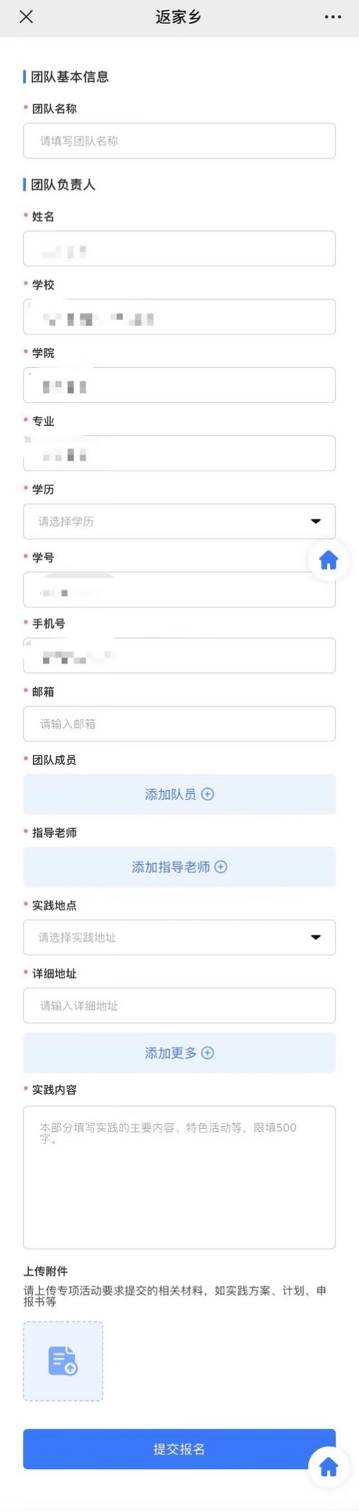The image size is (359, 1511).
Task: Tap the floating home icon beside 学号
Action: point(329,560)
